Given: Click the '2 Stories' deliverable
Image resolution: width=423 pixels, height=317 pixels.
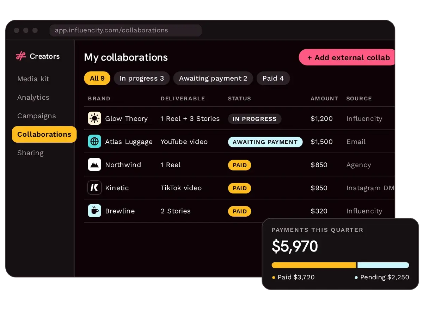Looking at the screenshot, I should (x=176, y=211).
